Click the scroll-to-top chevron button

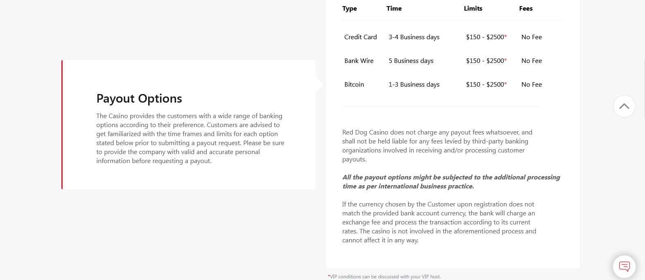624,106
